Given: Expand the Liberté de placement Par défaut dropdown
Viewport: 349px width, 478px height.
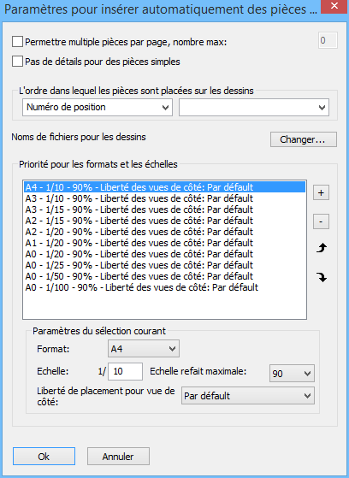Looking at the screenshot, I should (248, 396).
